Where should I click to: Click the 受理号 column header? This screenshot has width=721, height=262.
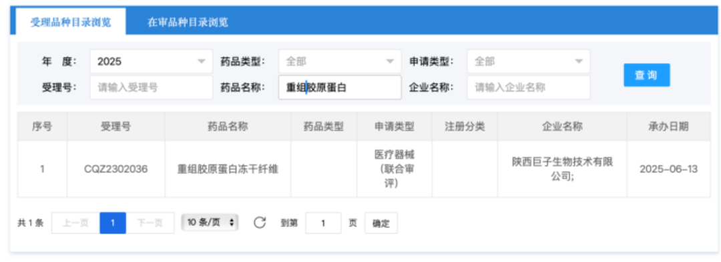[x=116, y=127]
